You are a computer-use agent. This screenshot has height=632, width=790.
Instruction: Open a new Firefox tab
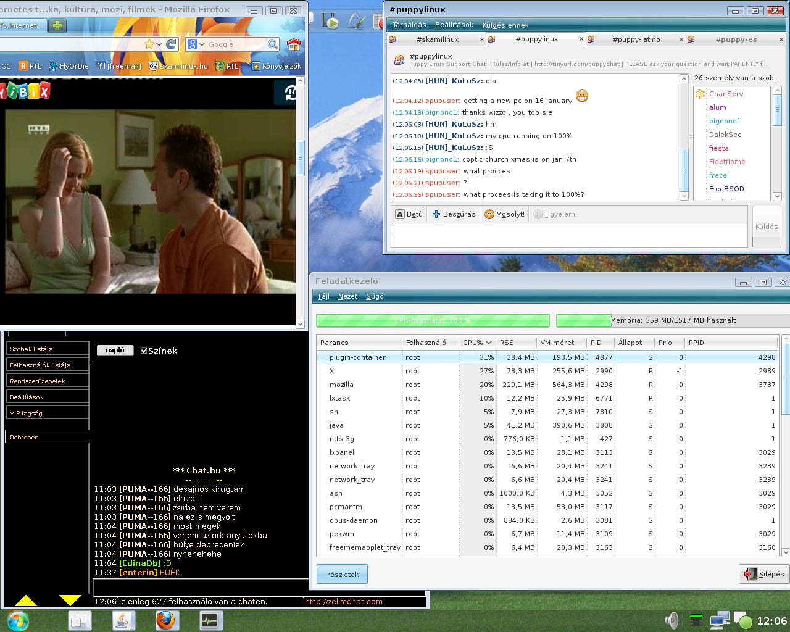(57, 25)
